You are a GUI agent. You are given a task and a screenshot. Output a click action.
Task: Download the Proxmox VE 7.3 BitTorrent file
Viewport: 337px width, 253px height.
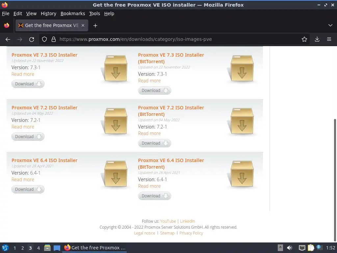(x=155, y=91)
